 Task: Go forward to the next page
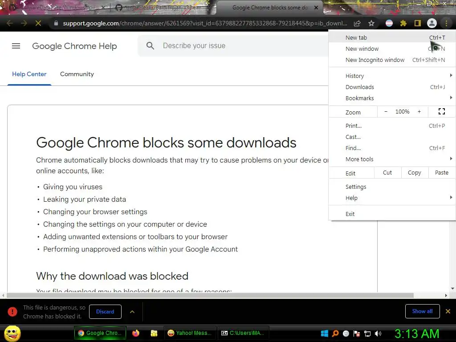pyautogui.click(x=24, y=23)
